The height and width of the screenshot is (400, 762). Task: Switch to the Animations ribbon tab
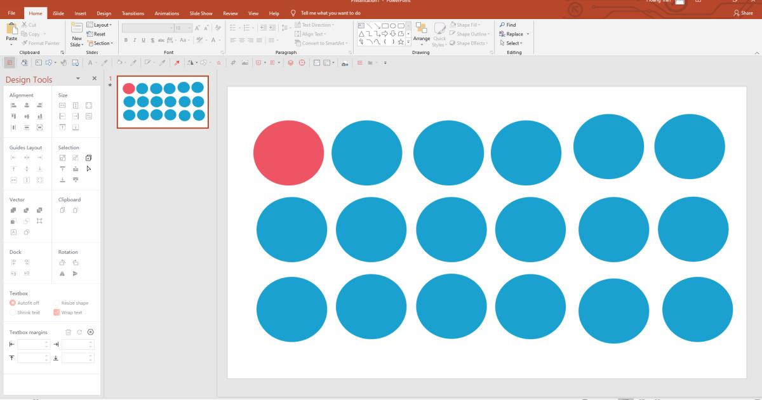pyautogui.click(x=167, y=13)
